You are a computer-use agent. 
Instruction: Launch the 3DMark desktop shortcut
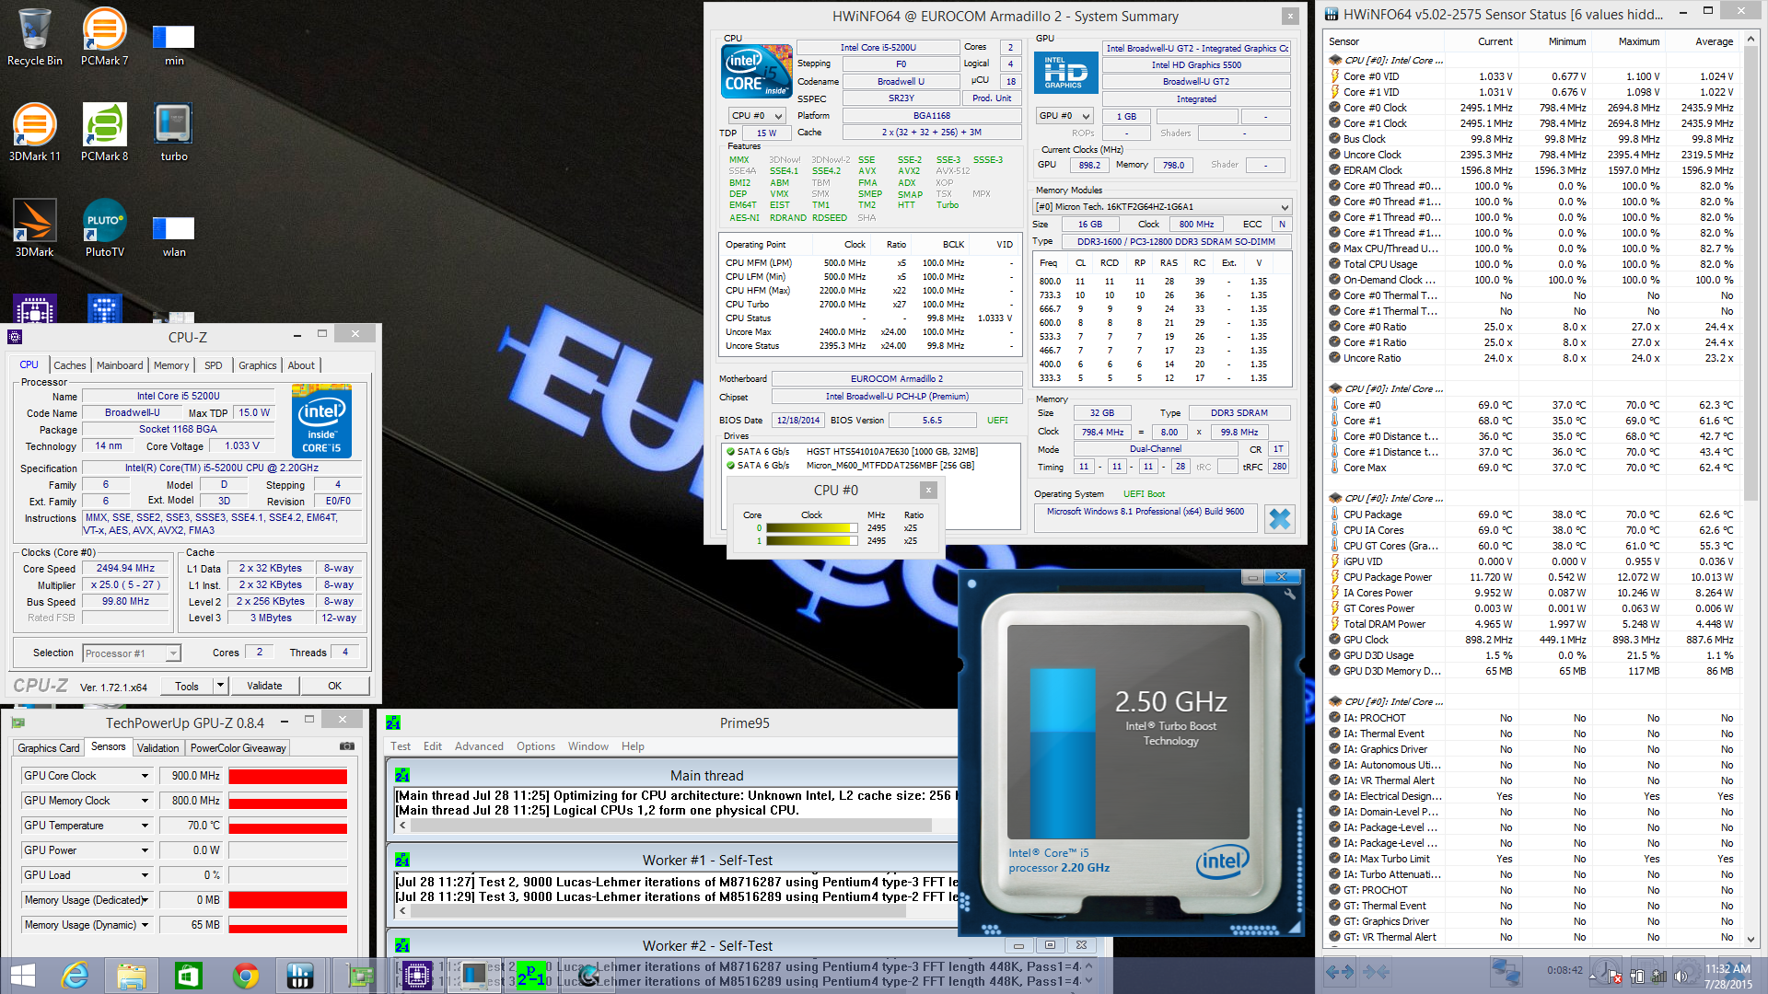coord(35,228)
